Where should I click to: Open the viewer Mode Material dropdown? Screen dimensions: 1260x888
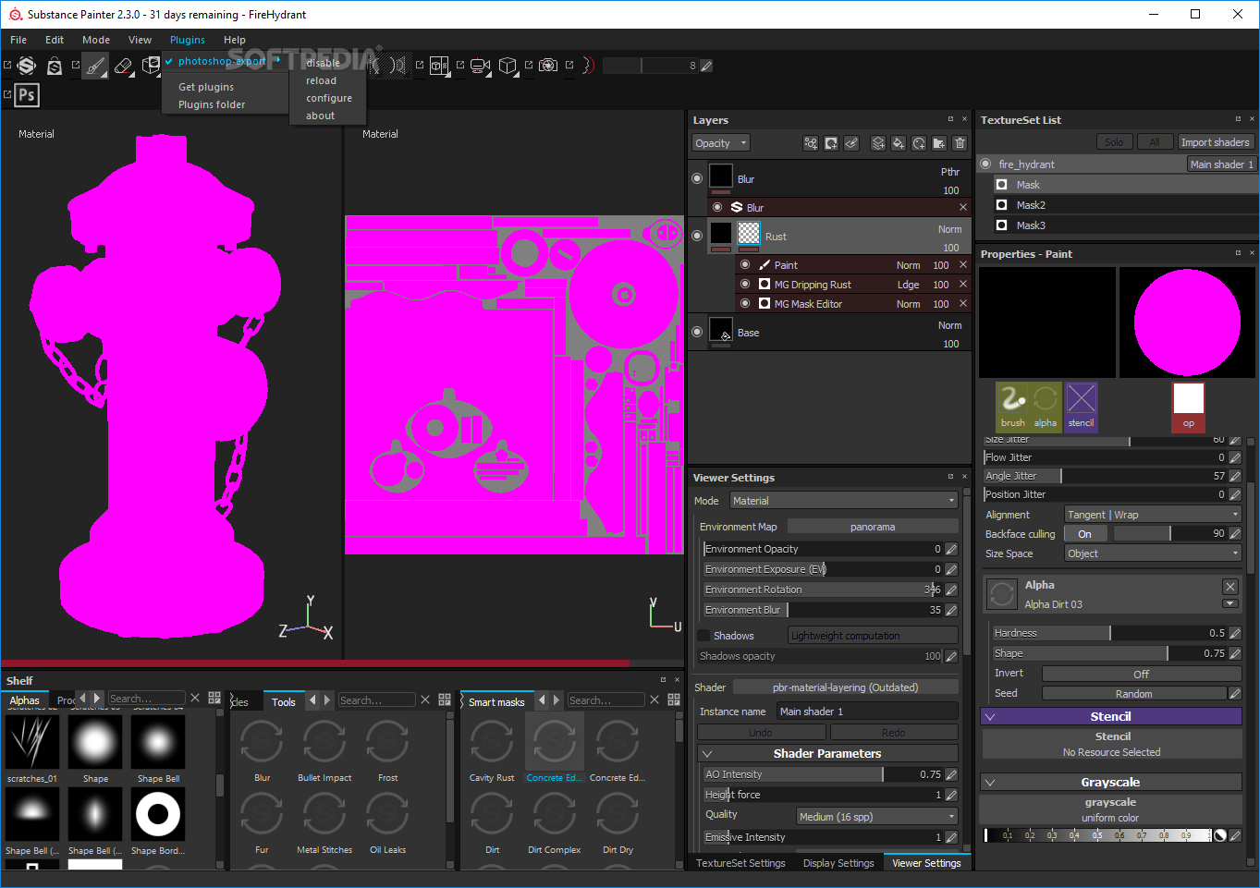[x=844, y=501]
